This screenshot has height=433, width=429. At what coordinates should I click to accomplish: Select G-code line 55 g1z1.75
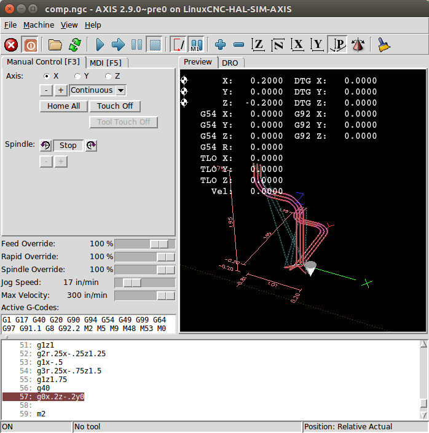point(52,380)
